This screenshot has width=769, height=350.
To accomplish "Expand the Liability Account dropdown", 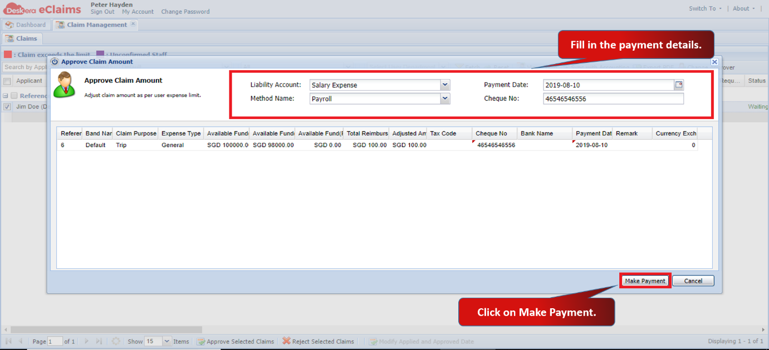I will tap(445, 85).
